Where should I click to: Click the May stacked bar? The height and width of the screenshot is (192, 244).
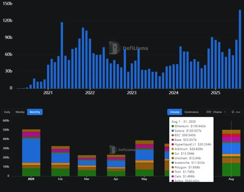tap(144, 158)
